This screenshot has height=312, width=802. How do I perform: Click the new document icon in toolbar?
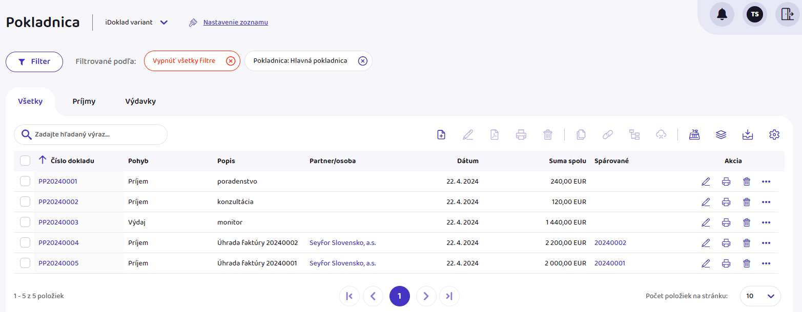click(x=441, y=135)
